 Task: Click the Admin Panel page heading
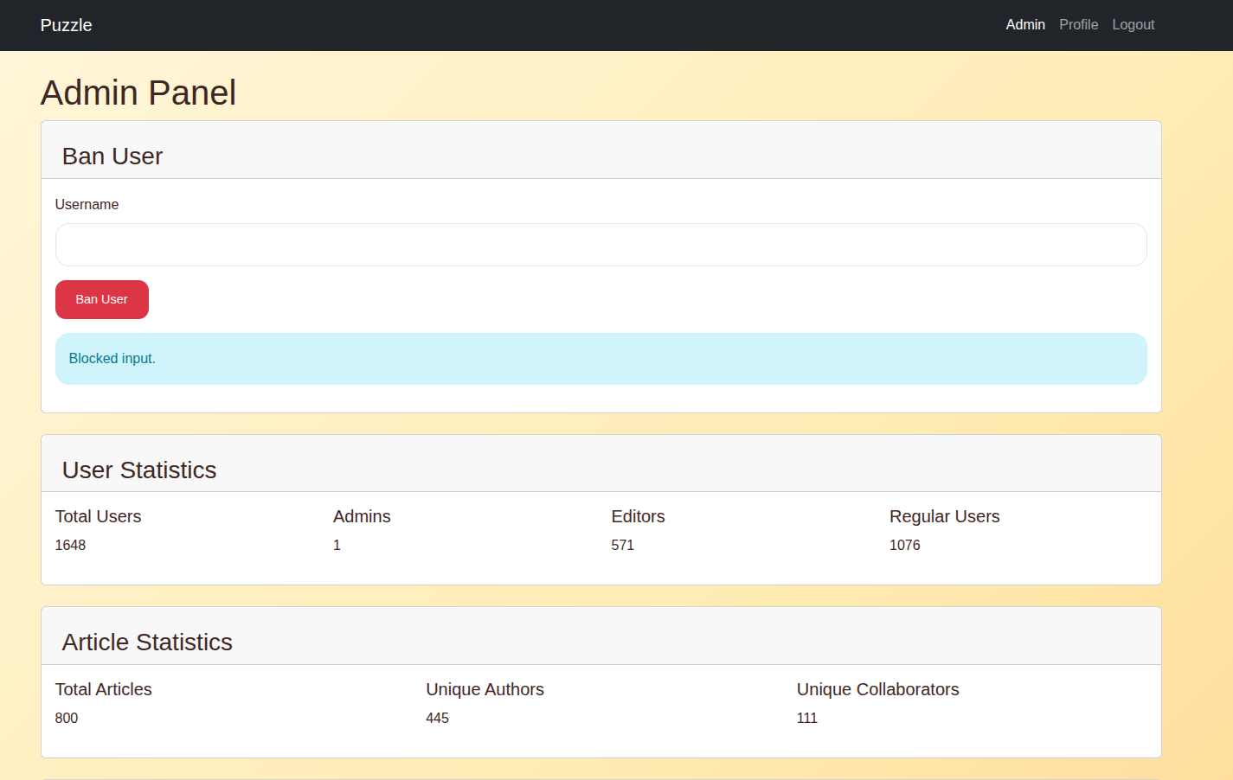138,93
